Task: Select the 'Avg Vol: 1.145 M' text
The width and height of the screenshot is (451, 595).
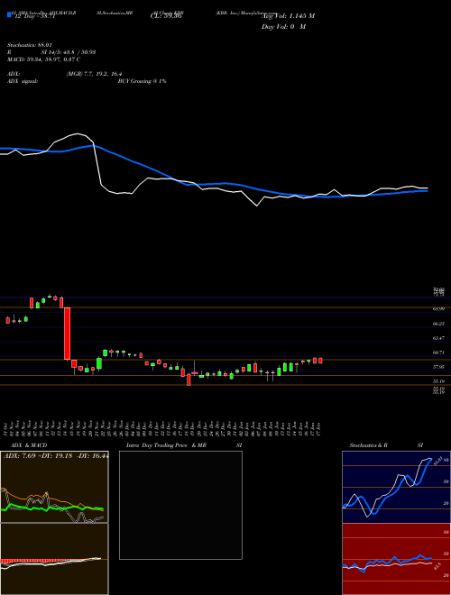Action: coord(288,15)
